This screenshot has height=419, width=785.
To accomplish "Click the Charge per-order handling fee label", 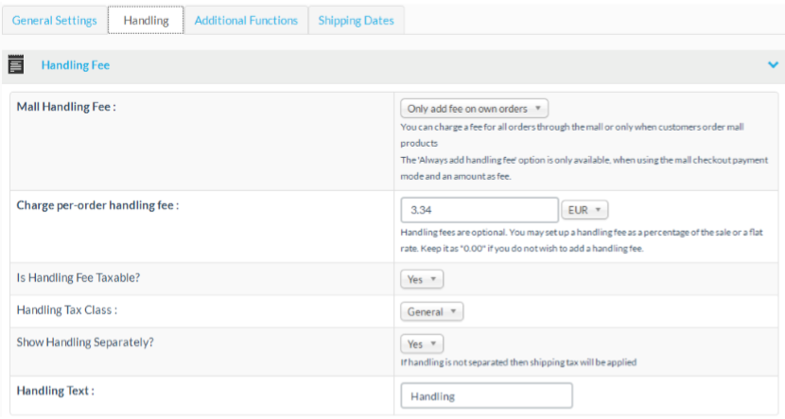I will [97, 205].
